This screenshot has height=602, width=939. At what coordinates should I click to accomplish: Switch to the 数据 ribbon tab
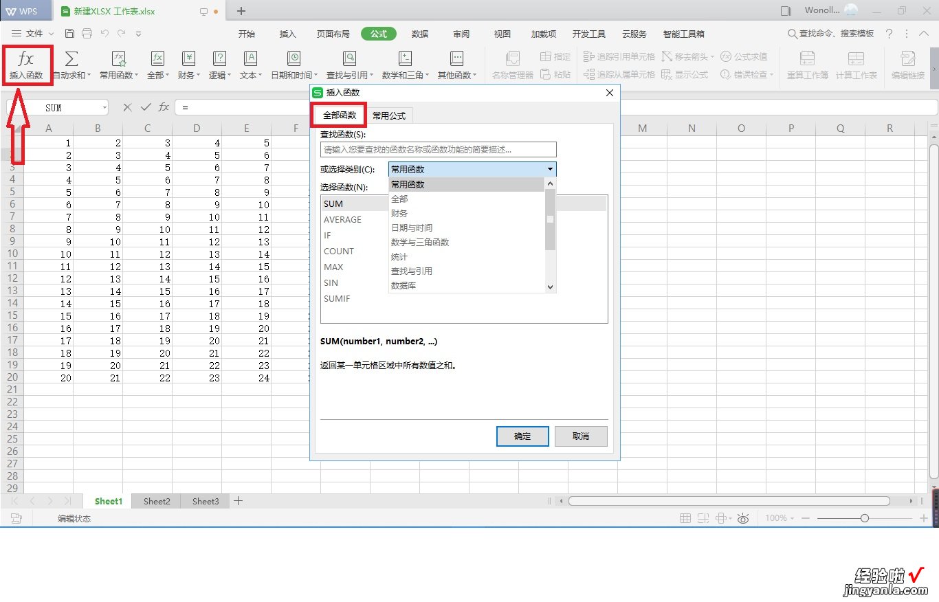pyautogui.click(x=420, y=34)
